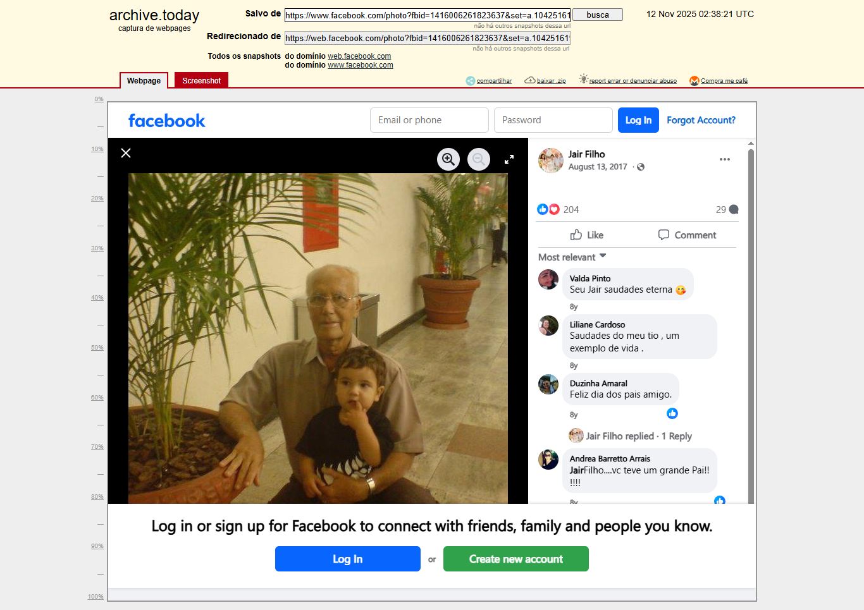Expand Jair Filho's reply thread
This screenshot has height=610, width=864.
pyautogui.click(x=638, y=436)
